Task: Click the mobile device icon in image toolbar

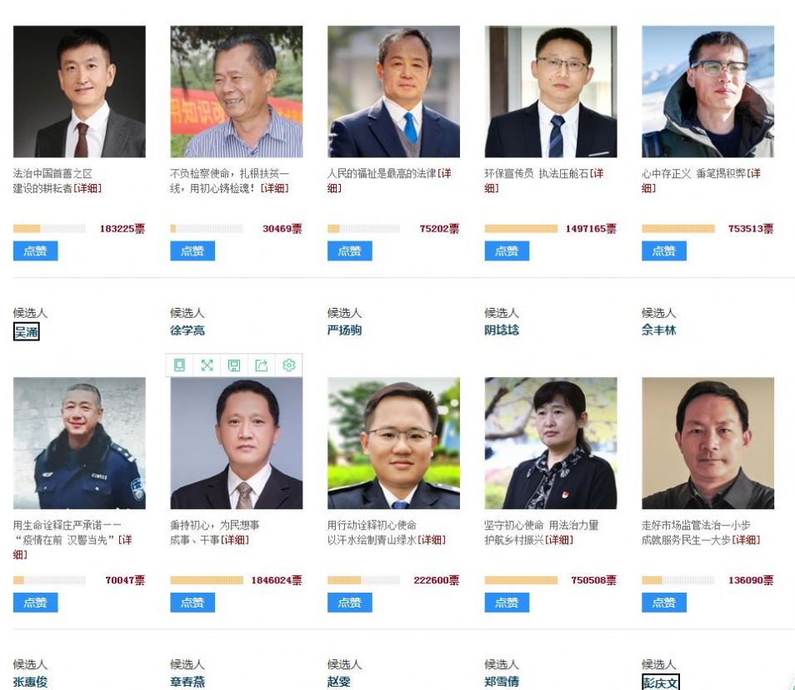Action: [179, 365]
